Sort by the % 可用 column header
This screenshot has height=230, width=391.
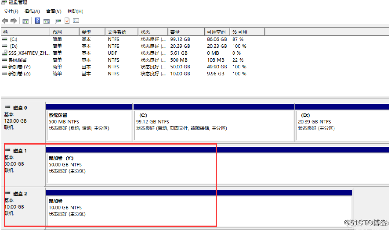coord(247,32)
